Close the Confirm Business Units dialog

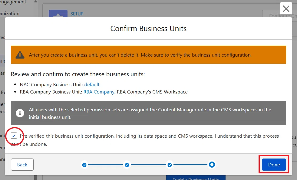click(x=286, y=8)
